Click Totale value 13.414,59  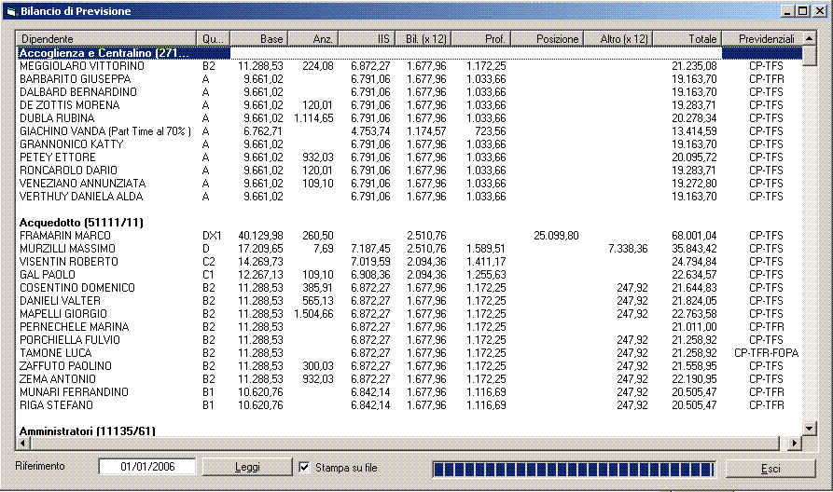click(x=694, y=131)
